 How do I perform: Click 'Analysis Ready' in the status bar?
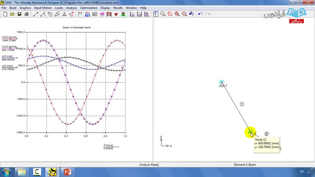click(x=149, y=164)
